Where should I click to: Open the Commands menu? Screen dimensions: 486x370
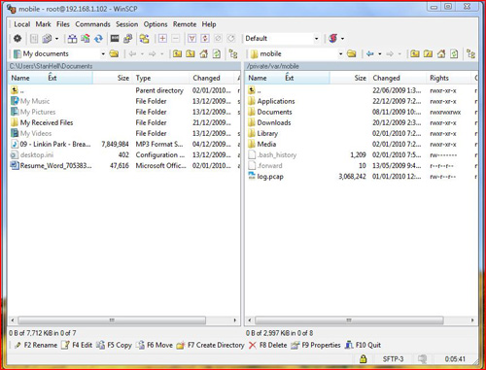pos(92,24)
